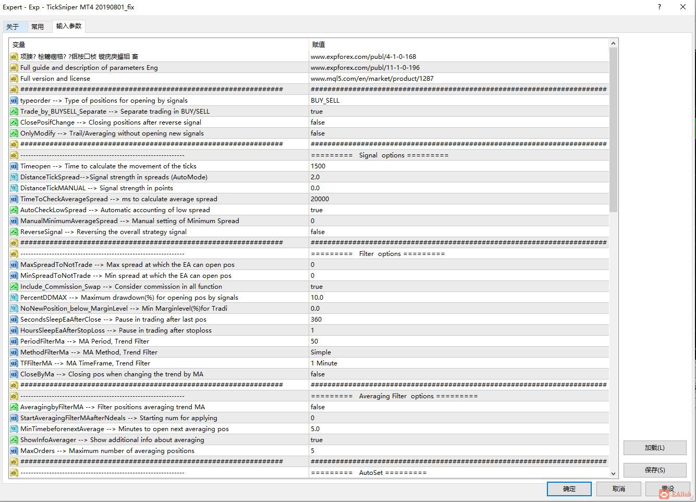Click the icon beside MaxSpreadToNotTrade
This screenshot has height=502, width=696.
point(14,265)
